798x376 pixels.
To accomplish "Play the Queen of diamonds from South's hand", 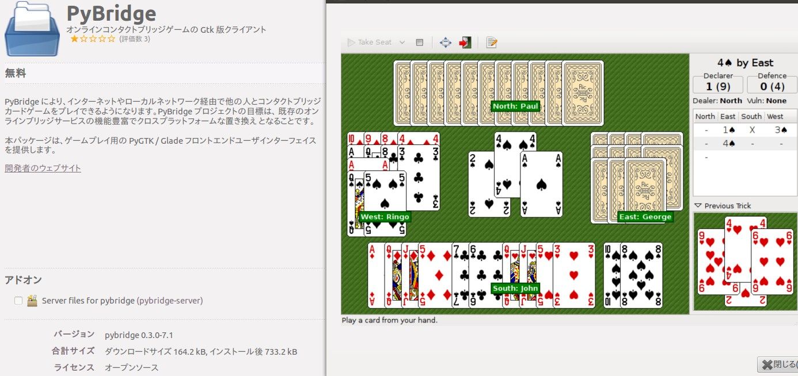I will pos(393,275).
